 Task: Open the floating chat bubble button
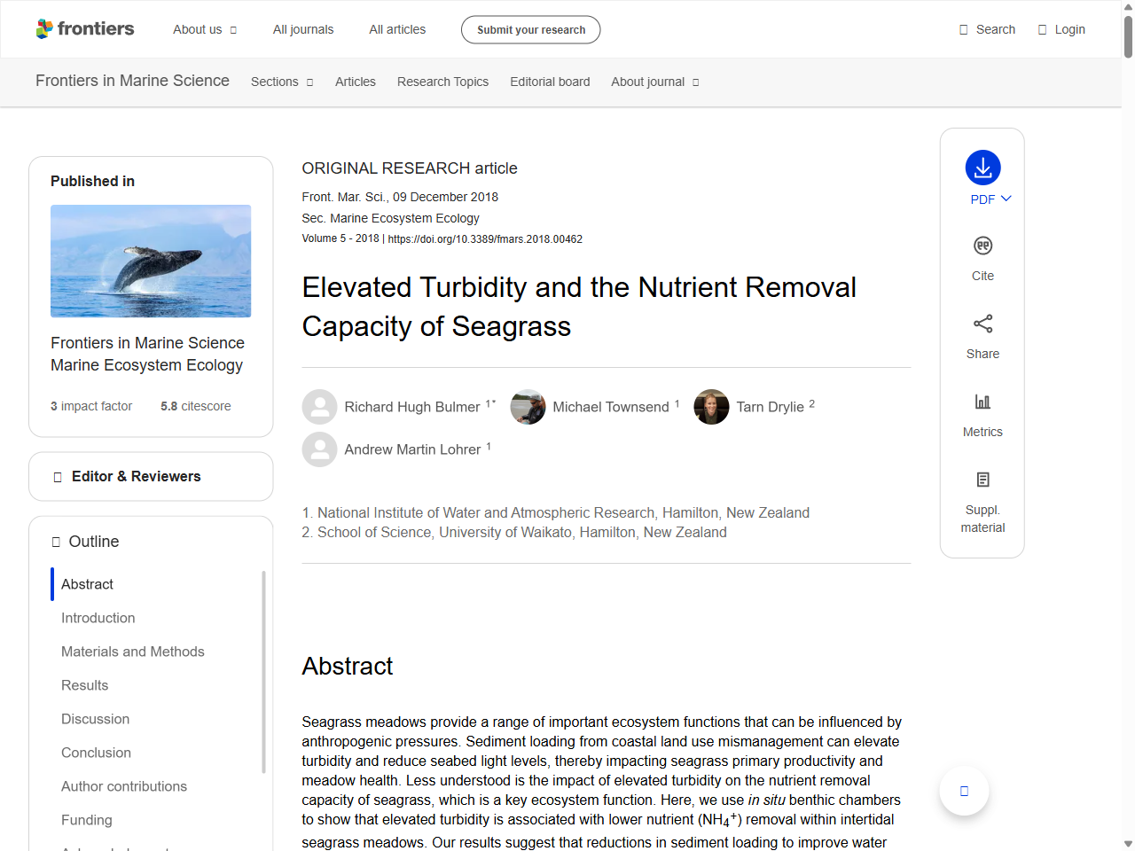tap(964, 791)
